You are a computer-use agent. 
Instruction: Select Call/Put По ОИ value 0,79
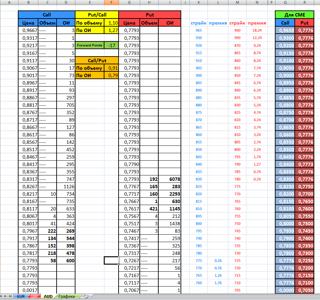click(x=111, y=75)
